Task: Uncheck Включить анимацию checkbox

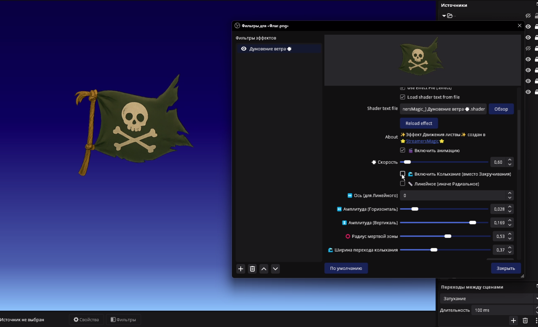Action: [402, 150]
